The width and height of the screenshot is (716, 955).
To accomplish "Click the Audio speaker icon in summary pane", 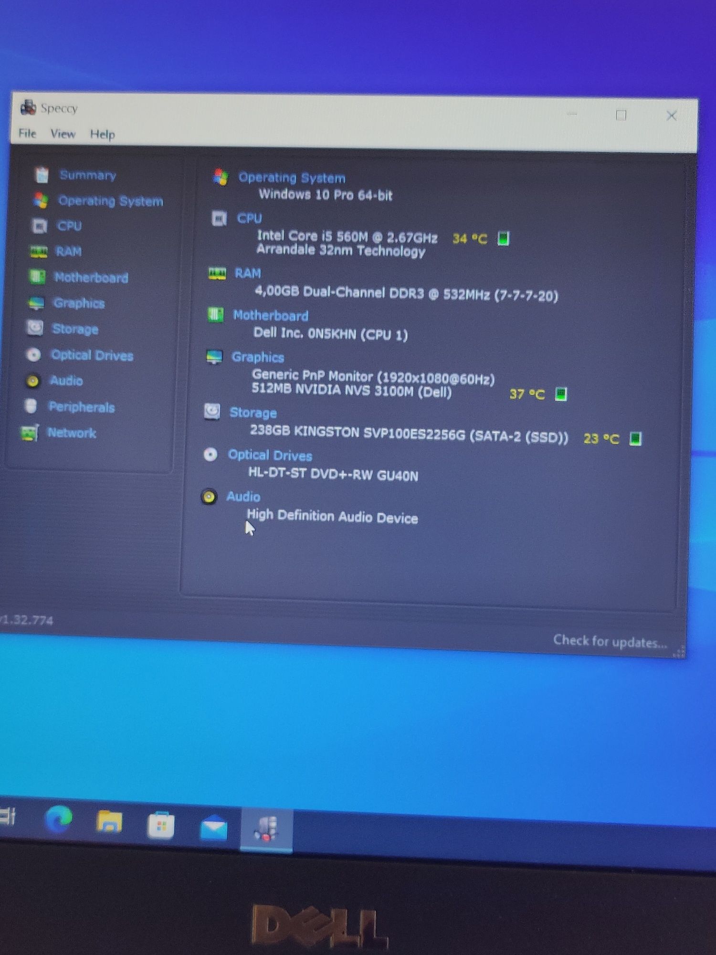I will click(209, 497).
